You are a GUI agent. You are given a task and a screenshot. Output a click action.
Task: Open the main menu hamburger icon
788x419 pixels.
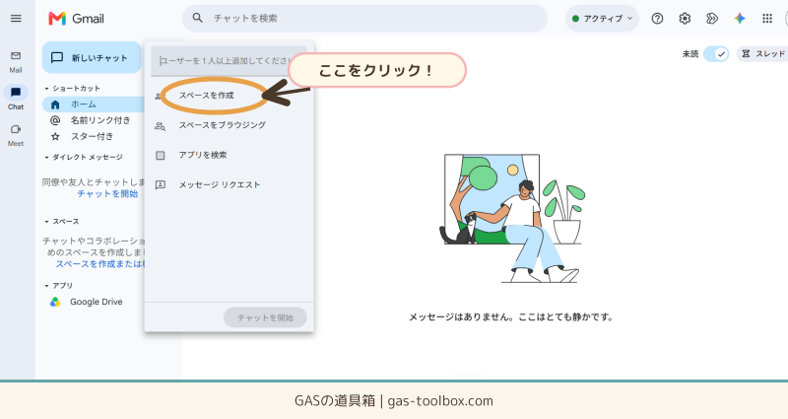(x=16, y=19)
